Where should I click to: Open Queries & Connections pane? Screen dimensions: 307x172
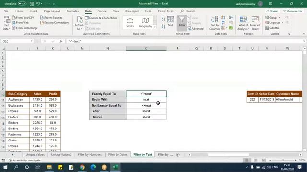coord(101,18)
